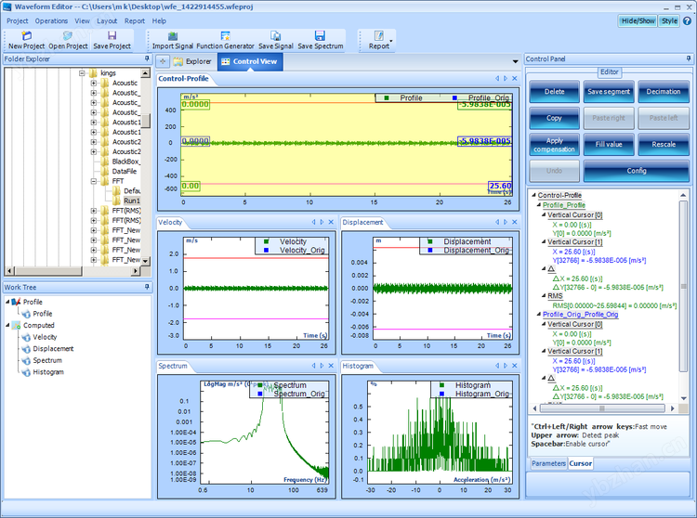The image size is (697, 518).
Task: Open the help question mark icon
Action: (x=687, y=20)
